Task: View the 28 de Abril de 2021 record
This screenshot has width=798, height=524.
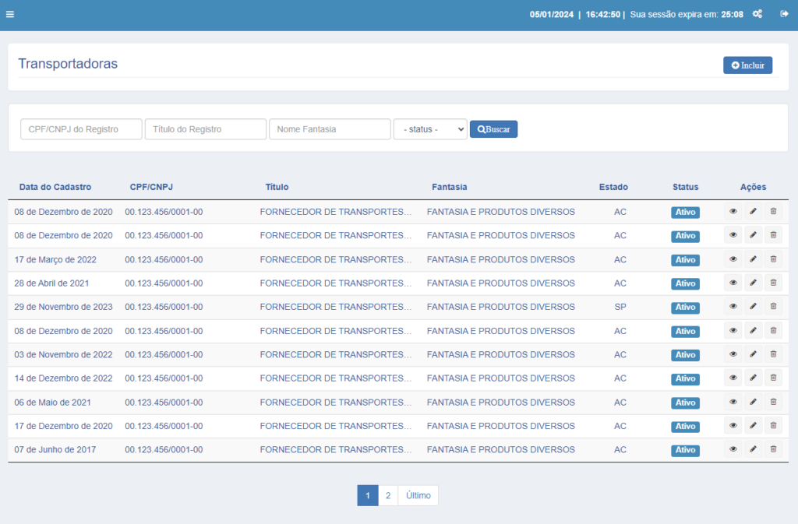Action: 733,283
